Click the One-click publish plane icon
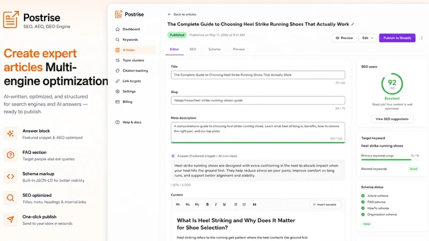Screen dimensions: 429x241 click(10, 220)
